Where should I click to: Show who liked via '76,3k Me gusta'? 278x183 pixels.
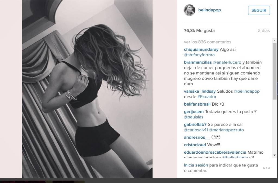pos(199,31)
